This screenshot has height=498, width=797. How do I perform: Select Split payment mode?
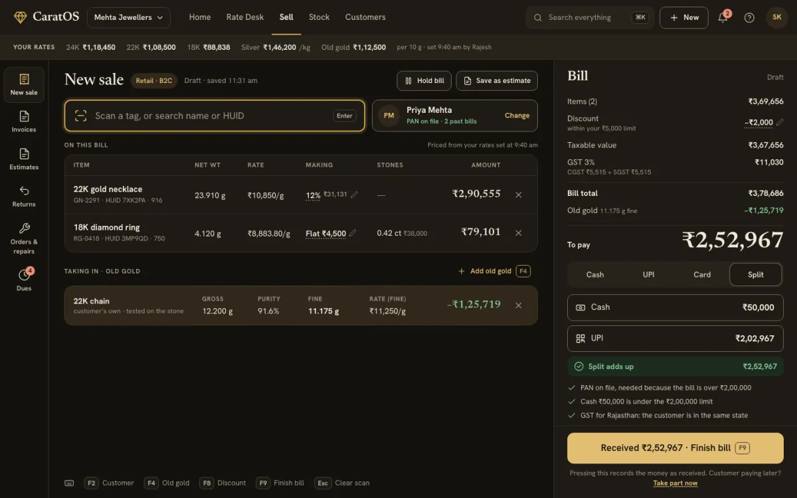(756, 275)
